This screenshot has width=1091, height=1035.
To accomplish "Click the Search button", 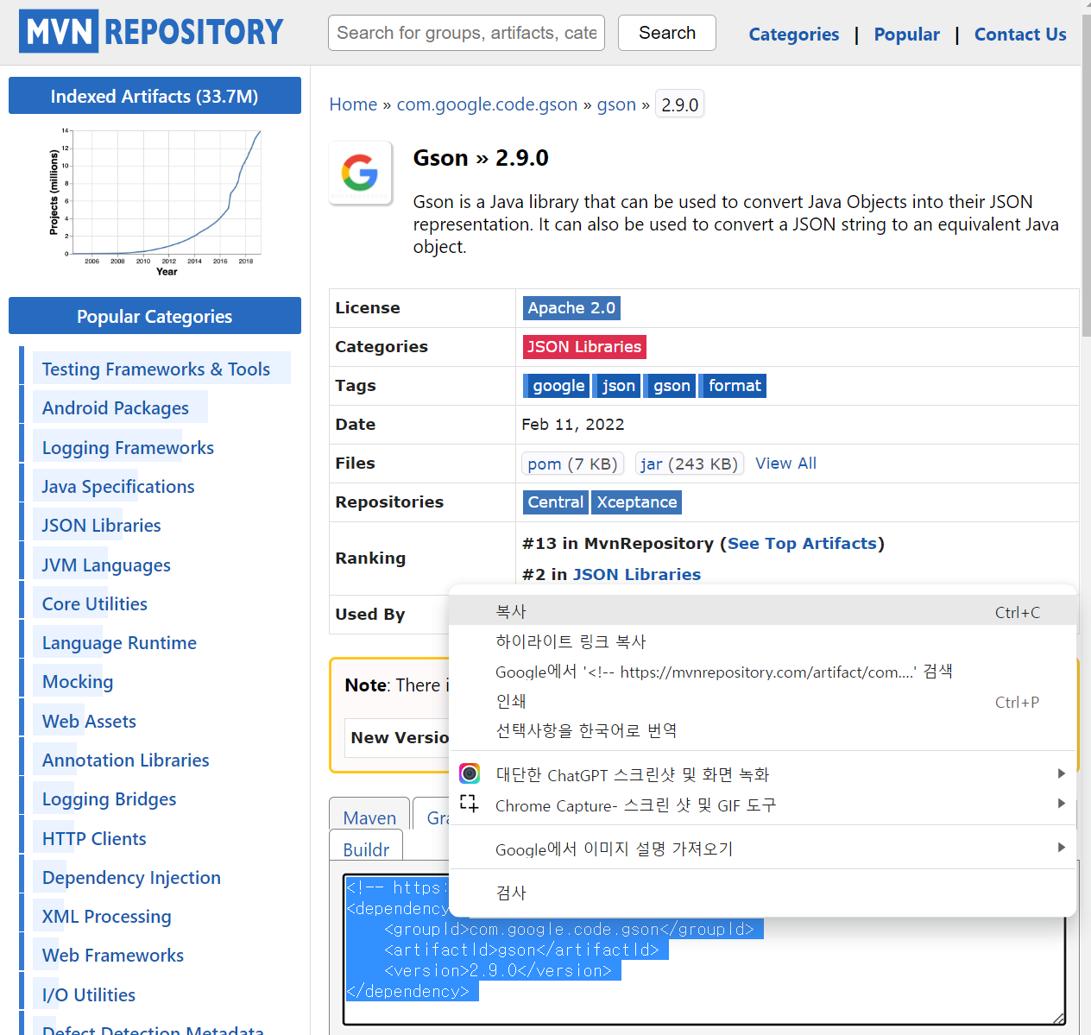I will click(667, 33).
